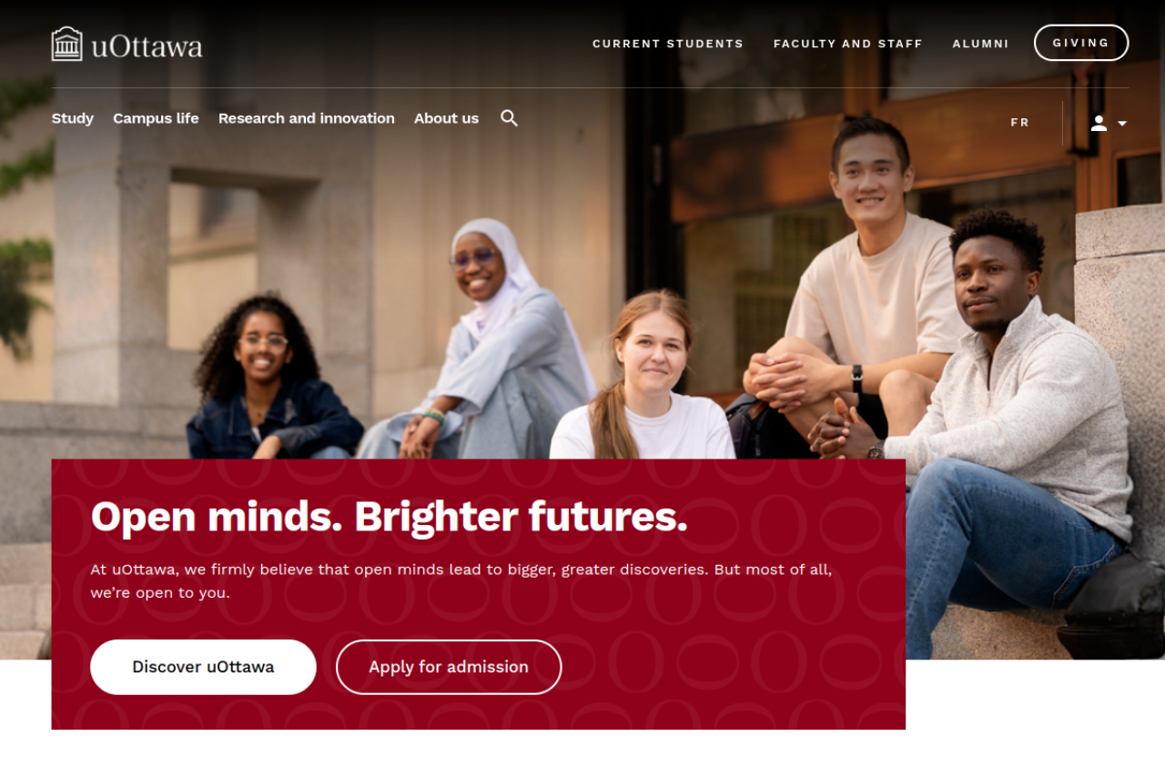Open the Study menu
This screenshot has width=1165, height=776.
(73, 118)
